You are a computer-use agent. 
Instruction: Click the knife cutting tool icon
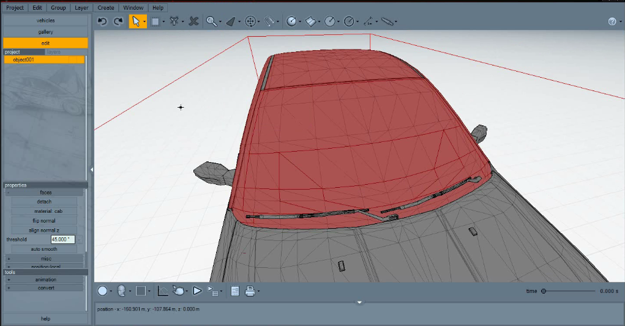(x=387, y=21)
